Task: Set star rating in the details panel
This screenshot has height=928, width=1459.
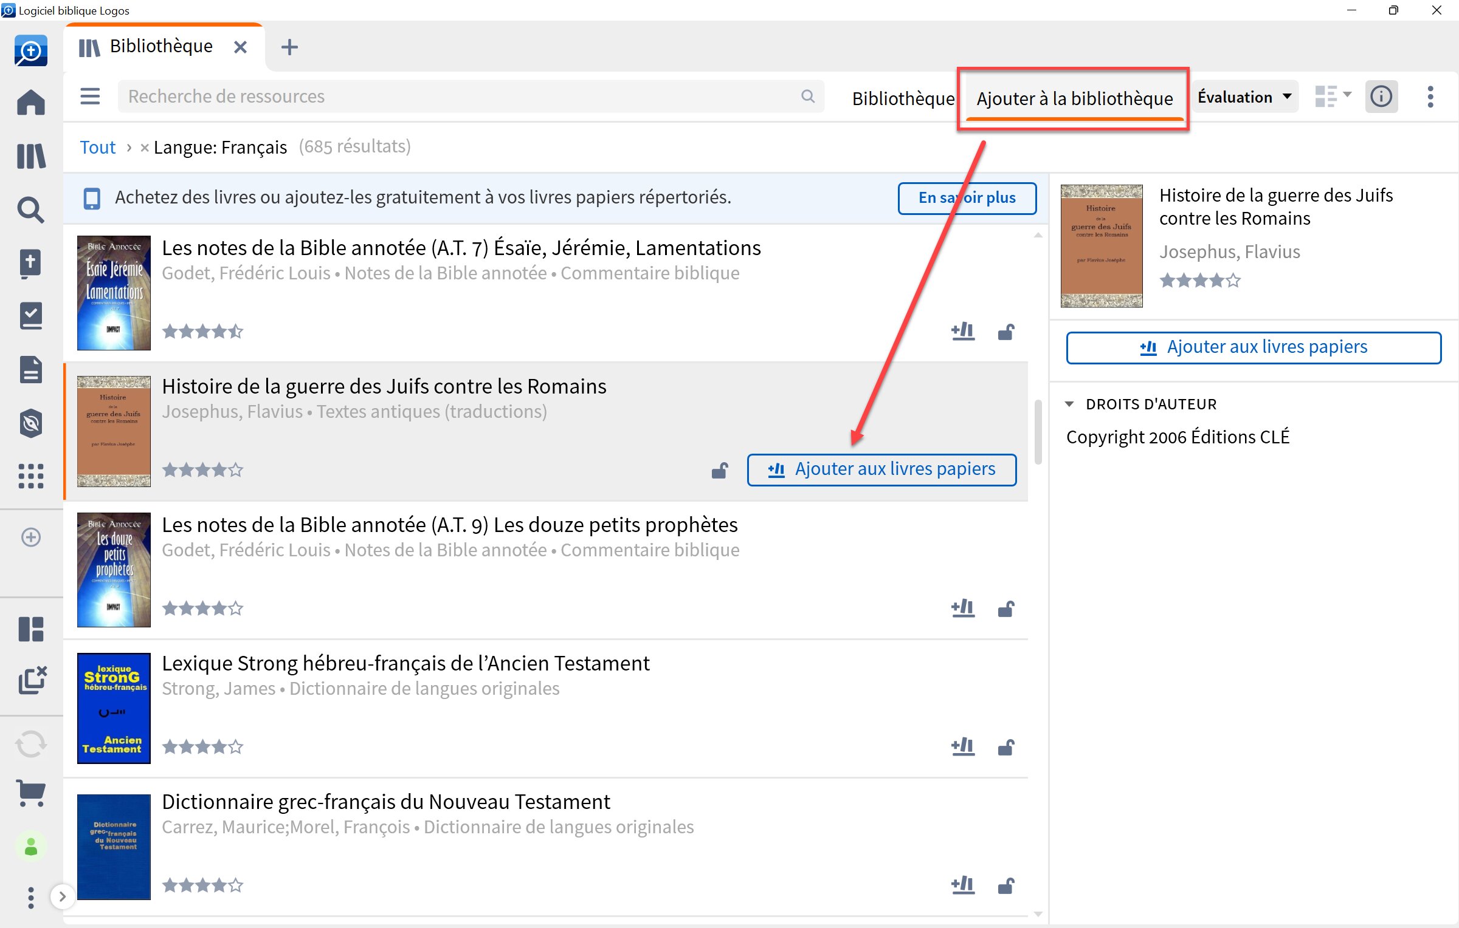Action: coord(1200,281)
